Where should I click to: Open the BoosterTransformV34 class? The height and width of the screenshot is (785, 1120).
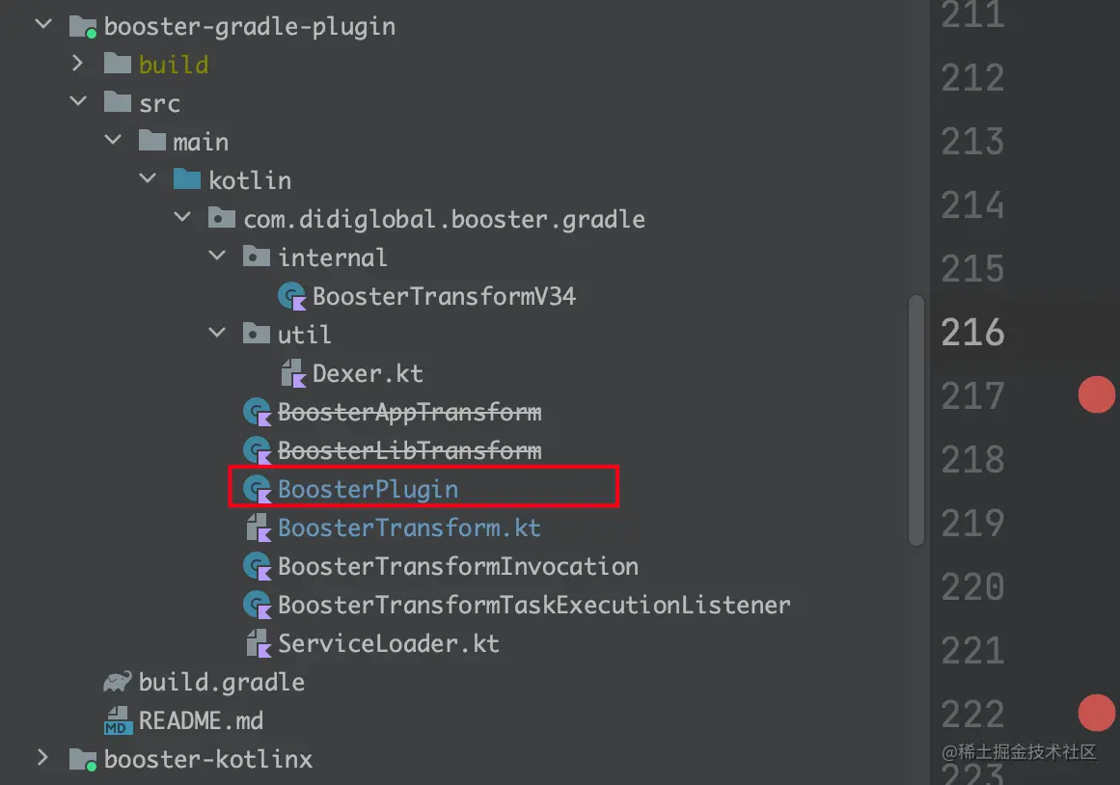pos(444,296)
